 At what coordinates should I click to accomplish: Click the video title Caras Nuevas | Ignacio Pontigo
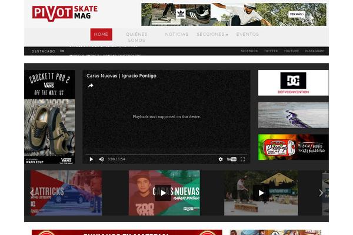[121, 76]
